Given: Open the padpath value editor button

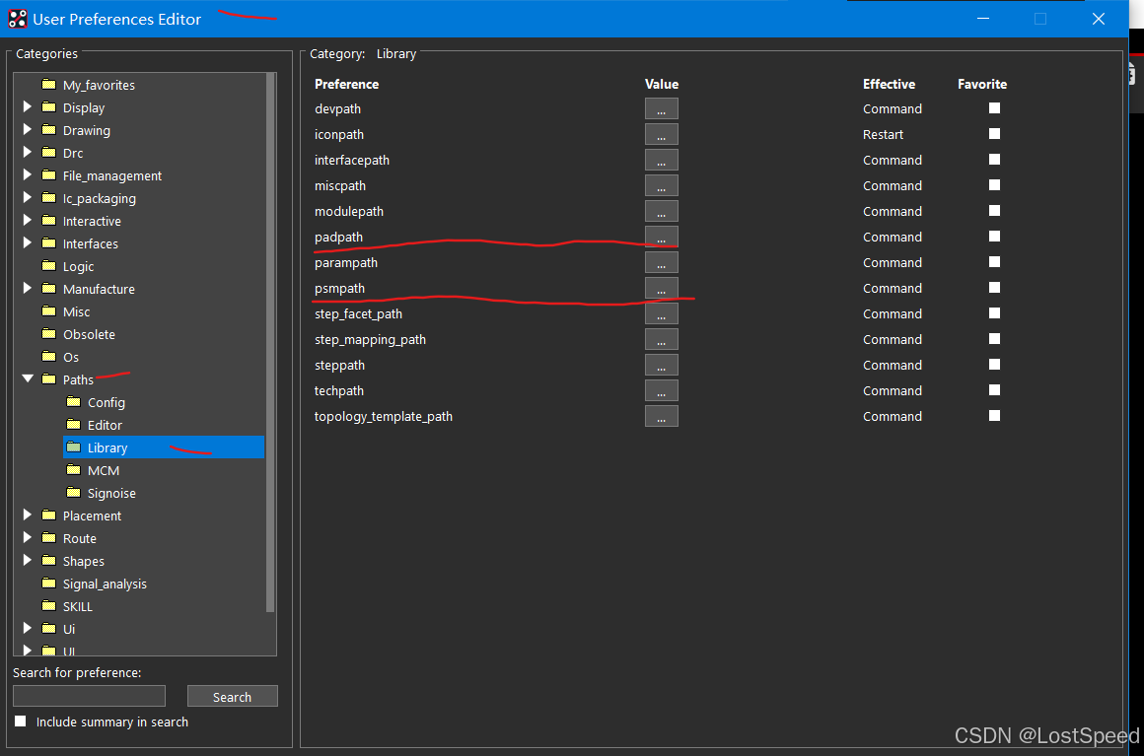Looking at the screenshot, I should click(661, 237).
